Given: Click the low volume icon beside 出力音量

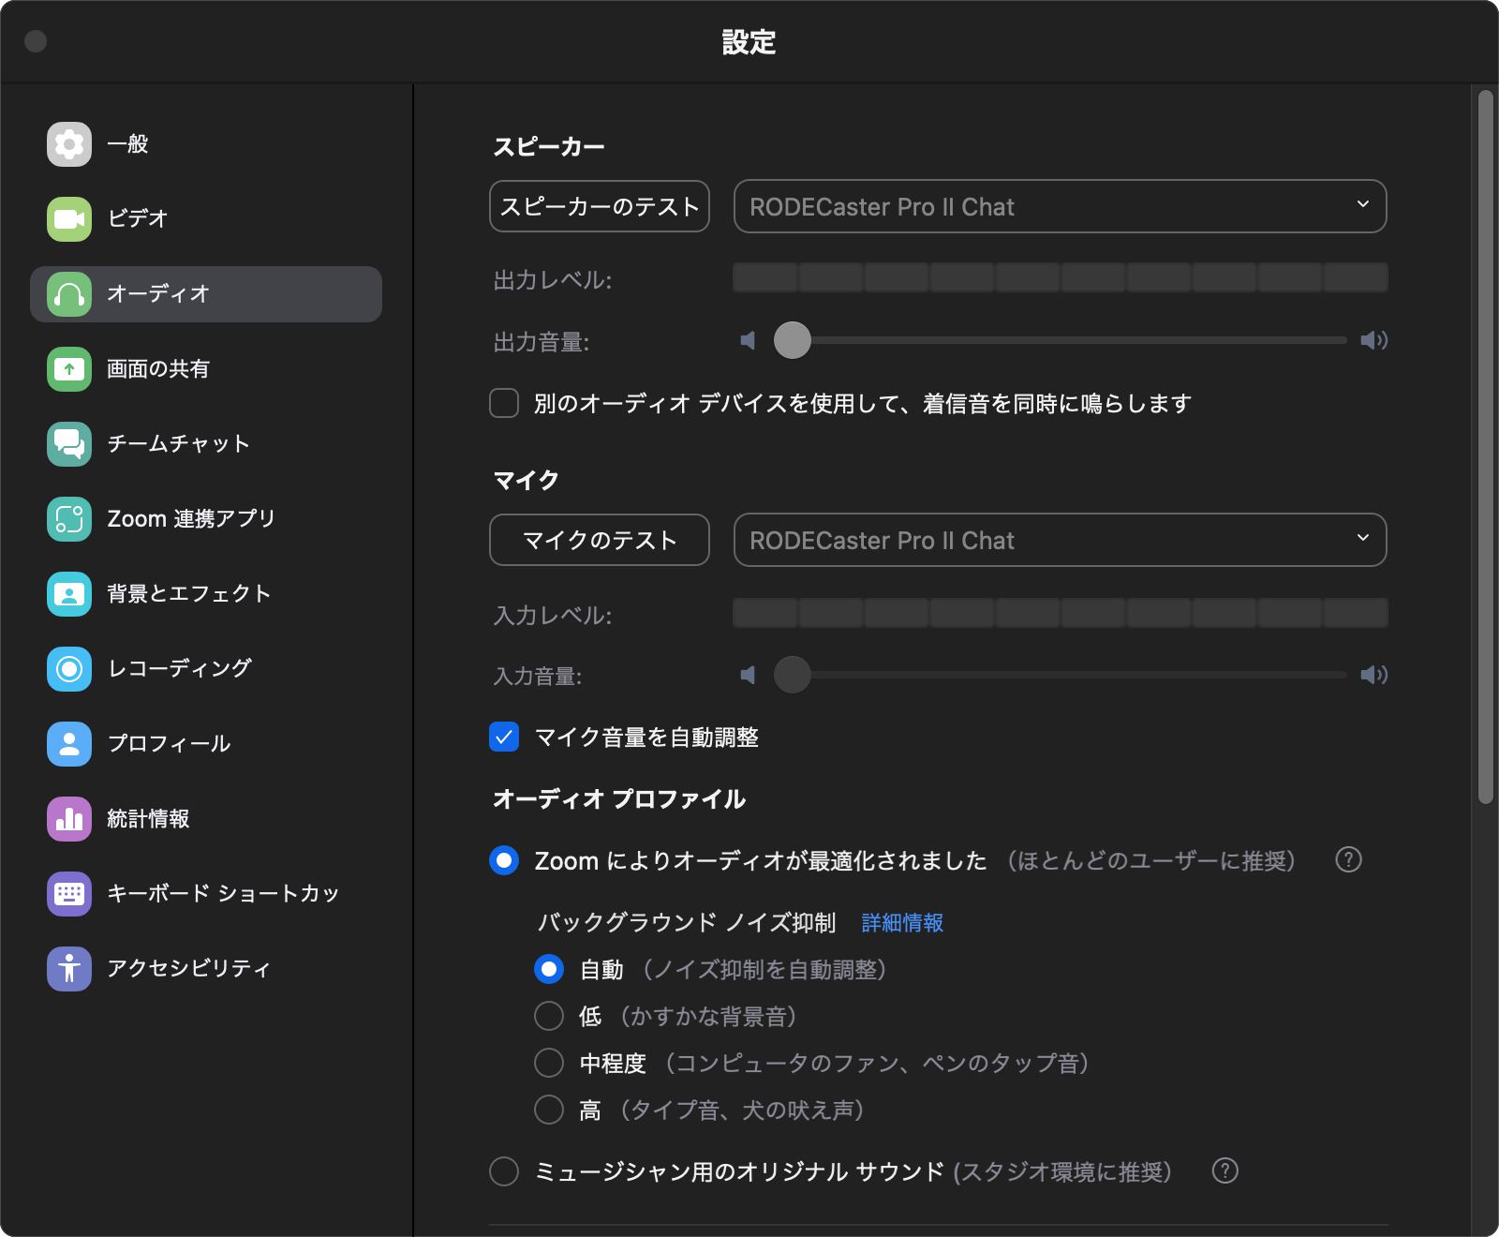Looking at the screenshot, I should tap(748, 340).
